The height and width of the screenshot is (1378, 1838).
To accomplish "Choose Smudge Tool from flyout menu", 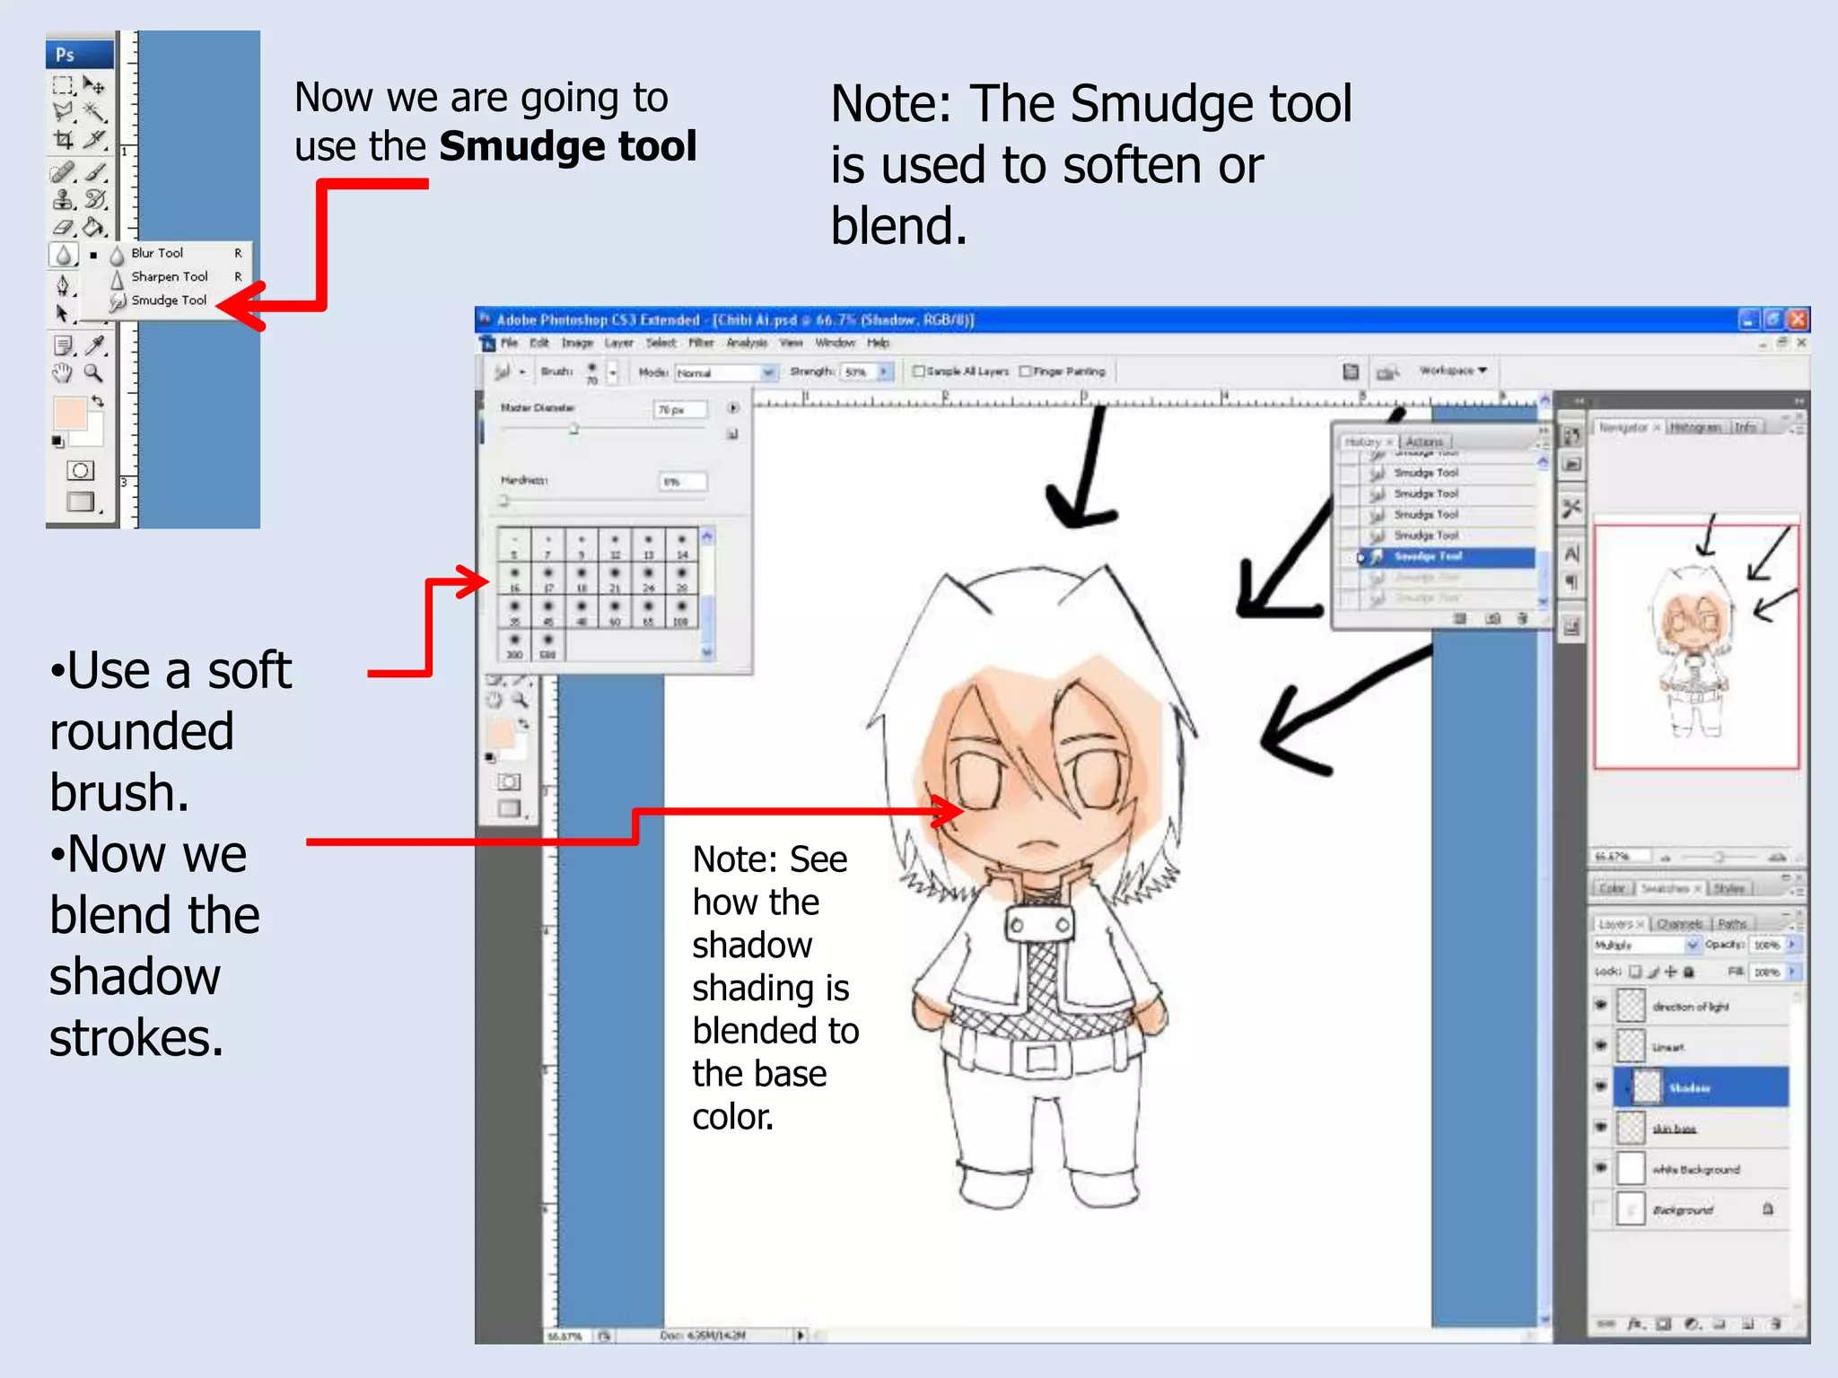I will [166, 301].
